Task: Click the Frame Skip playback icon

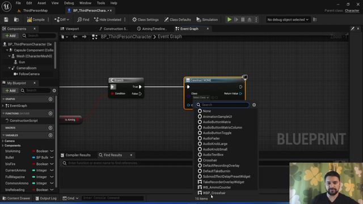Action: click(x=236, y=20)
